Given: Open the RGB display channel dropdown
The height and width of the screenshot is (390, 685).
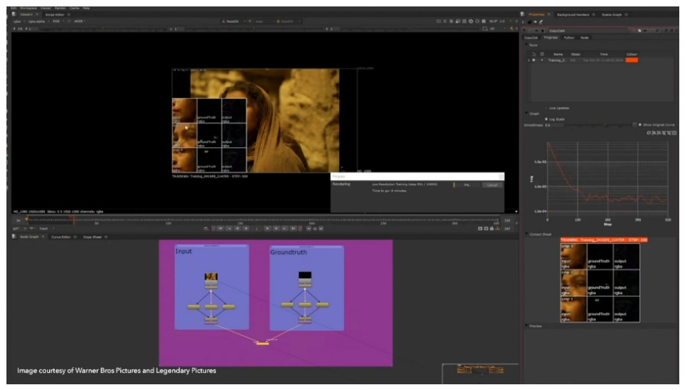Looking at the screenshot, I should click(58, 21).
